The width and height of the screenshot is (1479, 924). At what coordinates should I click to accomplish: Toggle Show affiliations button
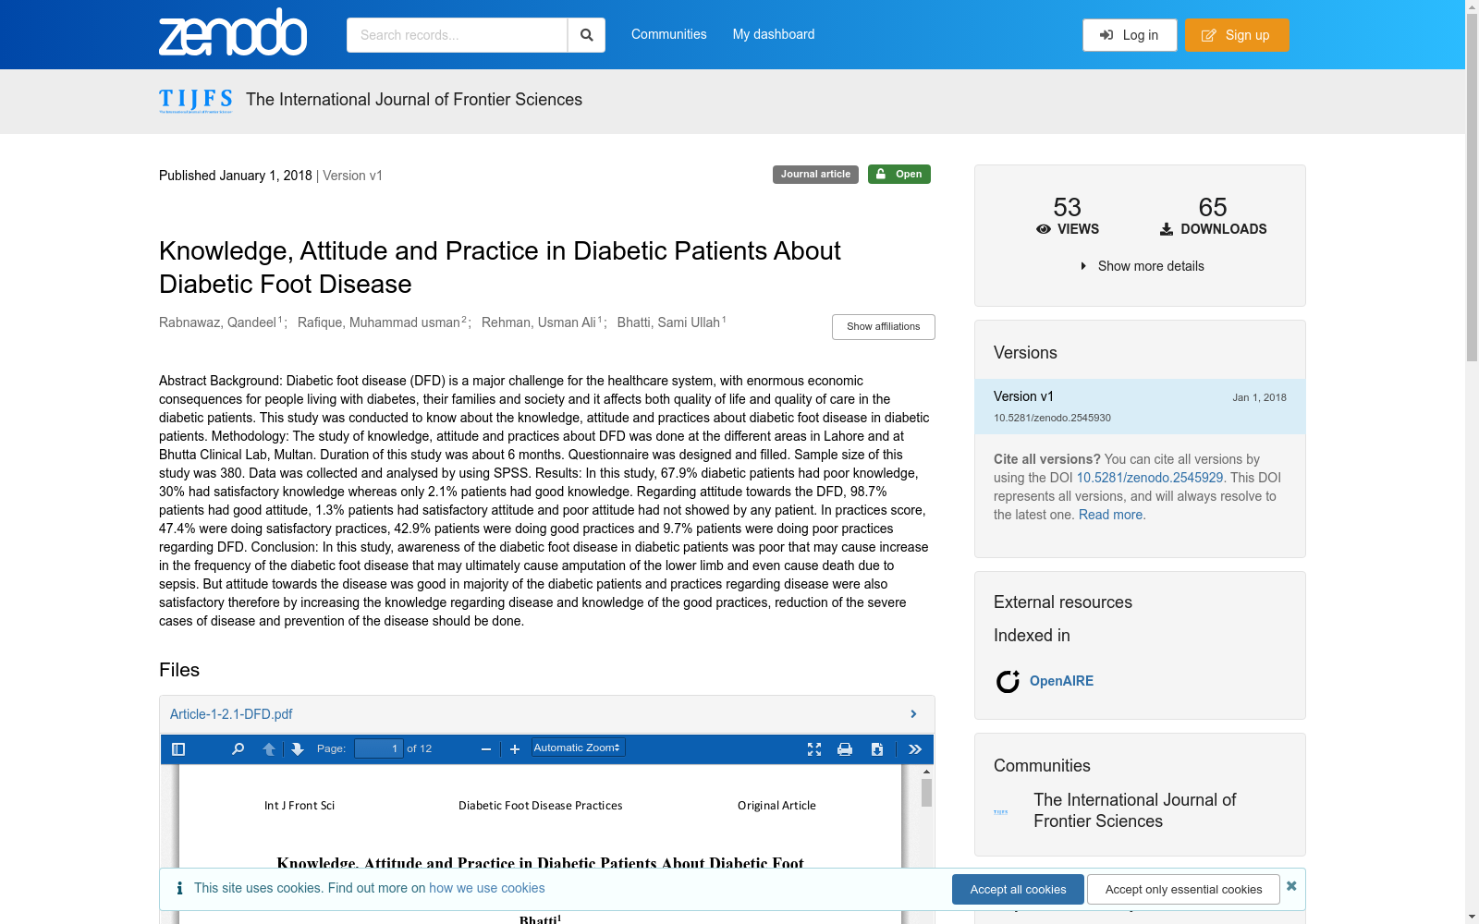[883, 327]
